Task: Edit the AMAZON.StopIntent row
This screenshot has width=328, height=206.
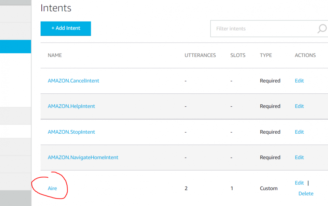Action: tap(299, 132)
